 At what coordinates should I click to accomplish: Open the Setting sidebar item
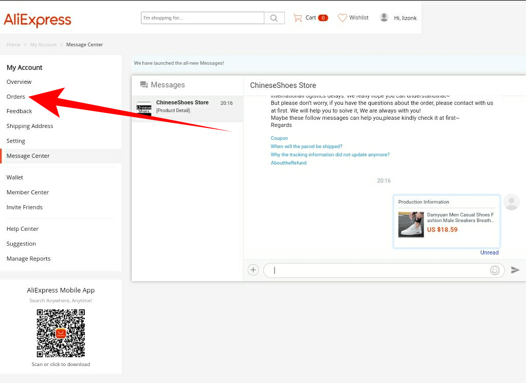(16, 141)
